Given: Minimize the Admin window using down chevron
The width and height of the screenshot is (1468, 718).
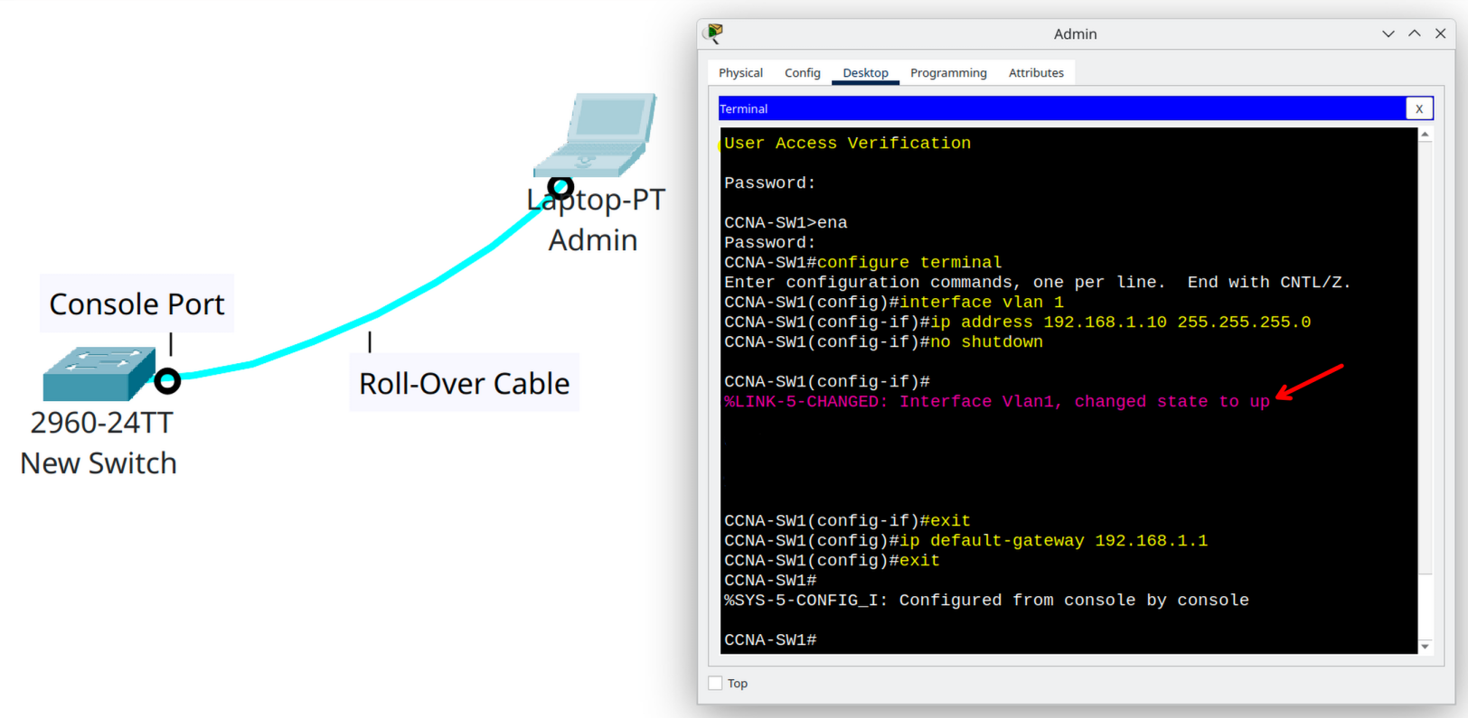Looking at the screenshot, I should pos(1388,33).
